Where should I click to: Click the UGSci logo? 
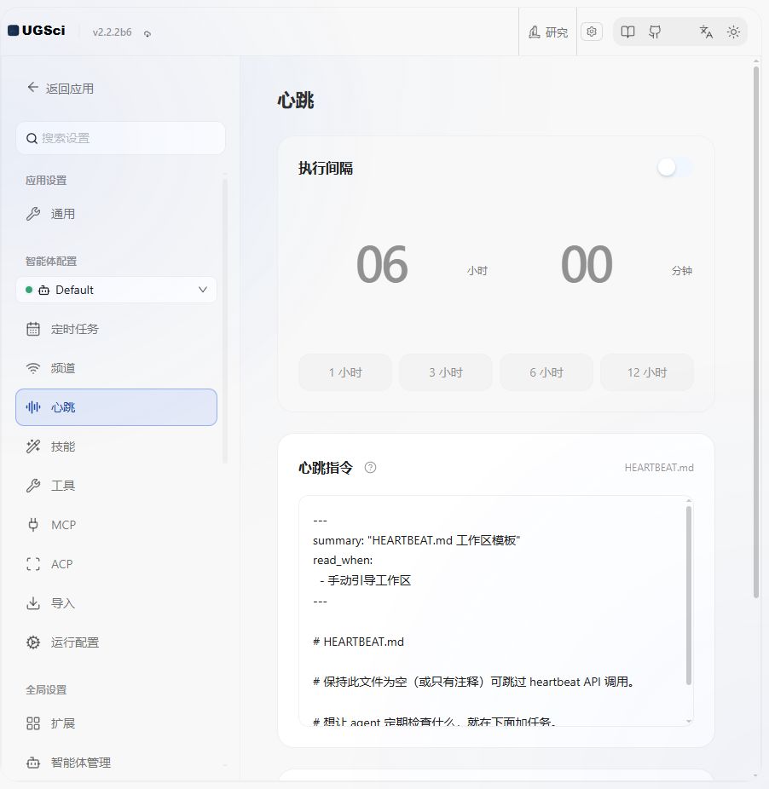click(x=37, y=31)
